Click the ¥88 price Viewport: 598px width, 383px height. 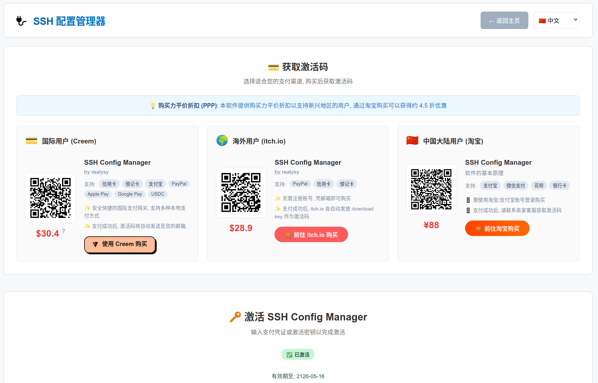(431, 225)
